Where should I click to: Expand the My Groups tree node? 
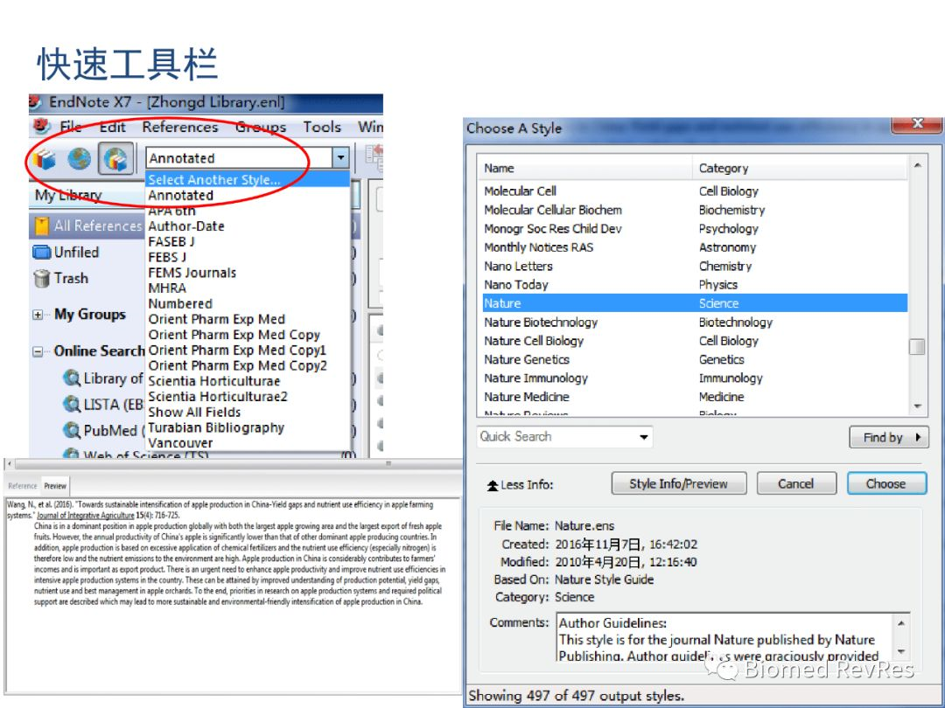[38, 315]
